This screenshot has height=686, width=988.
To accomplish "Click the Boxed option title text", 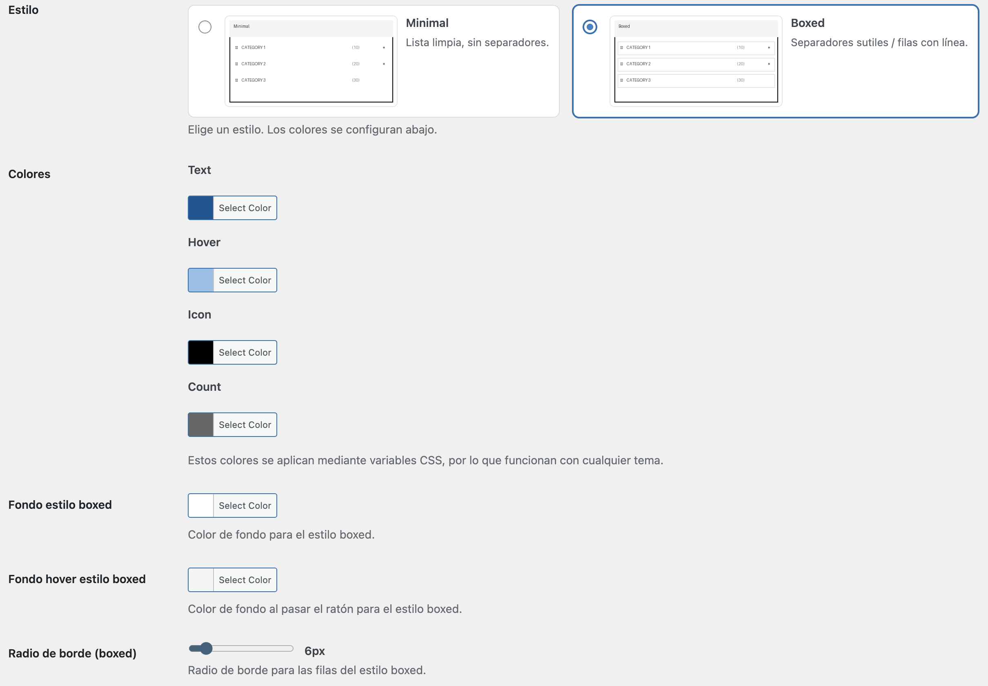I will tap(807, 23).
